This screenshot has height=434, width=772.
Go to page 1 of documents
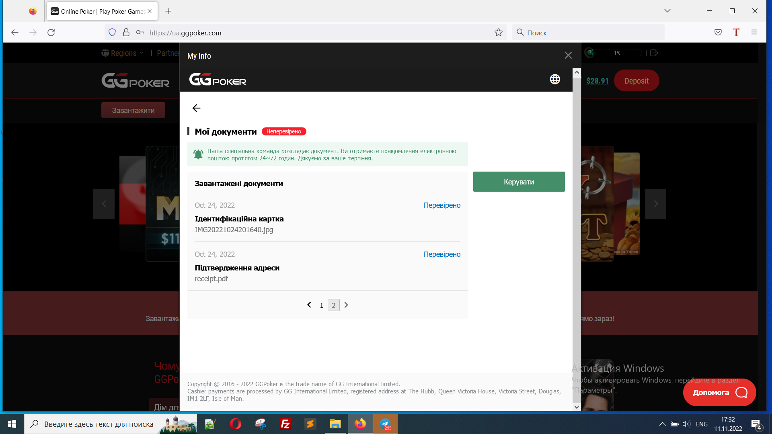(x=321, y=305)
